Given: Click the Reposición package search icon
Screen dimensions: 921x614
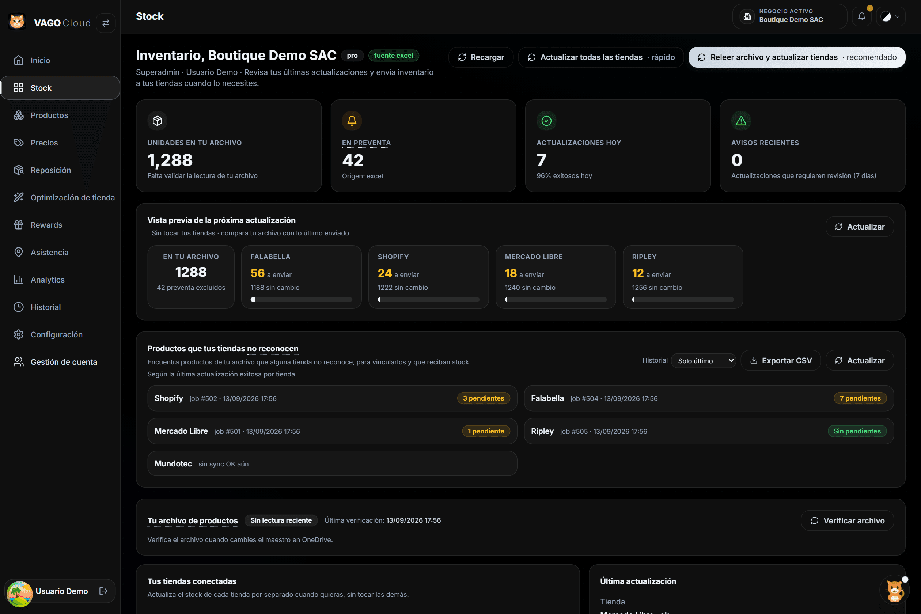Looking at the screenshot, I should [x=18, y=170].
